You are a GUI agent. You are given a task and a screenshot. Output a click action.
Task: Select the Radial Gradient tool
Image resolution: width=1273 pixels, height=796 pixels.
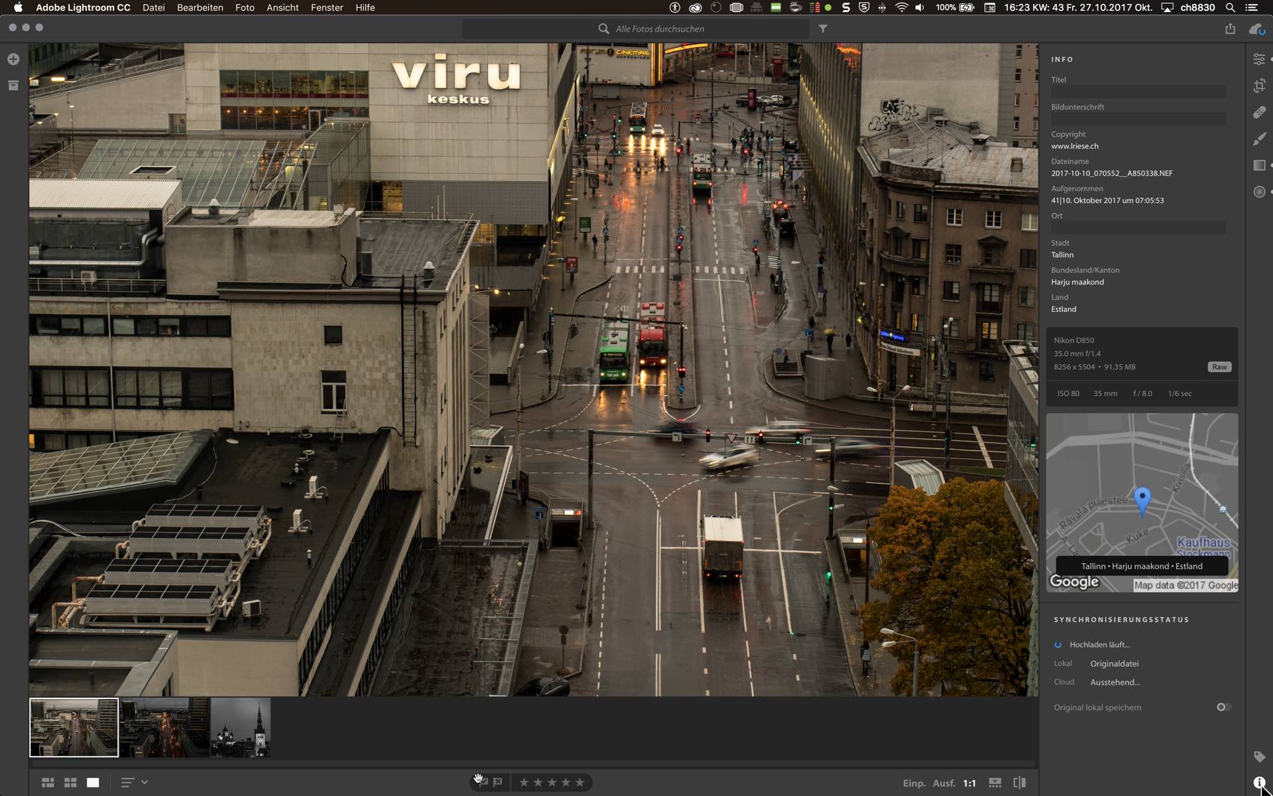pos(1259,192)
